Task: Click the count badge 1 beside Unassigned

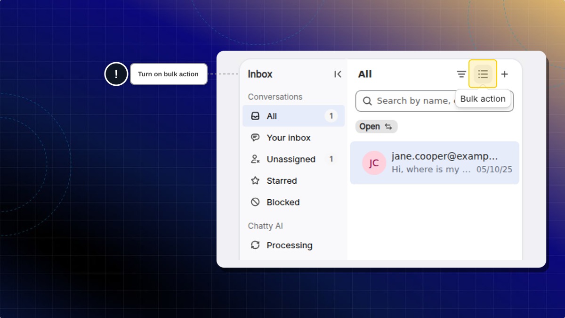Action: coord(331,159)
